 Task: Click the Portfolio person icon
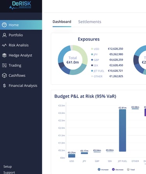tap(4, 35)
